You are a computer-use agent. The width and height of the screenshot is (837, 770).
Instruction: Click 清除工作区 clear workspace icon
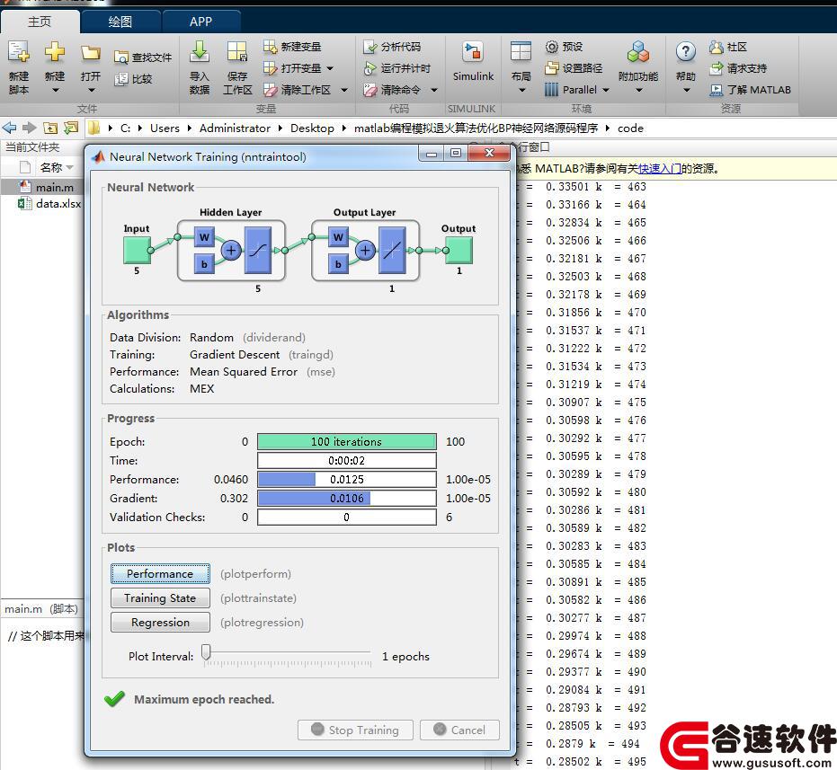(270, 90)
